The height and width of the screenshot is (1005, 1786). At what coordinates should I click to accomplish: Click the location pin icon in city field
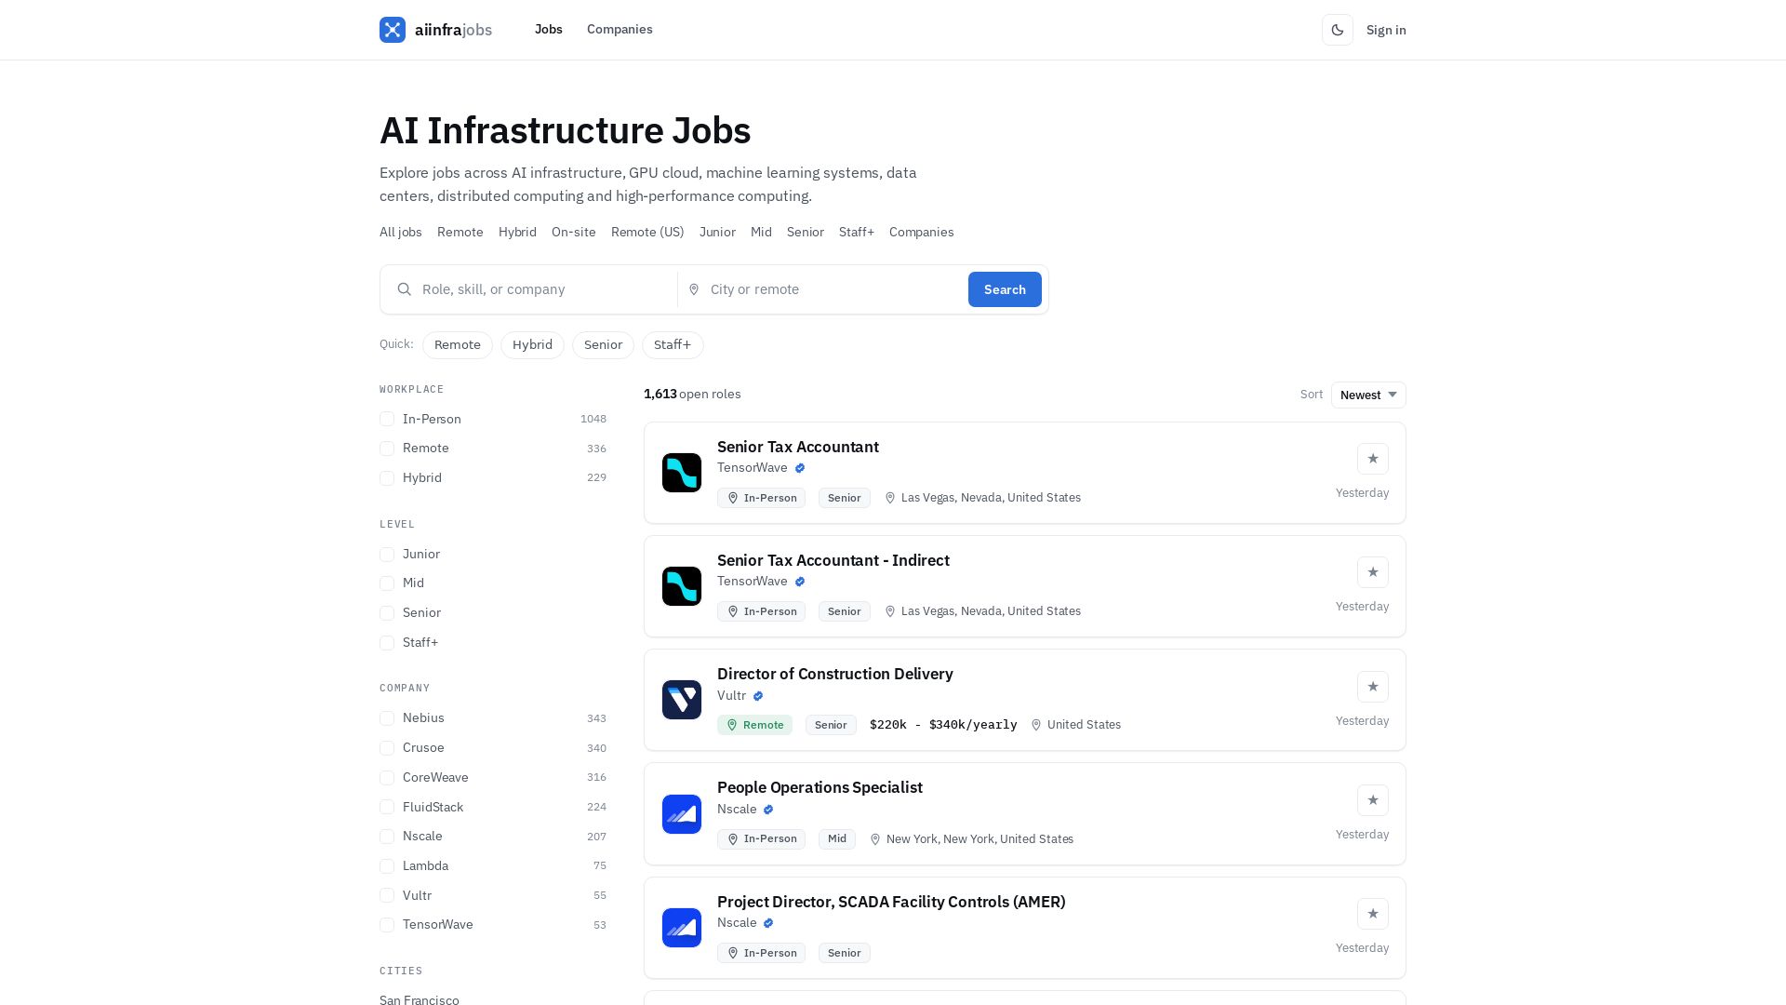pos(694,289)
